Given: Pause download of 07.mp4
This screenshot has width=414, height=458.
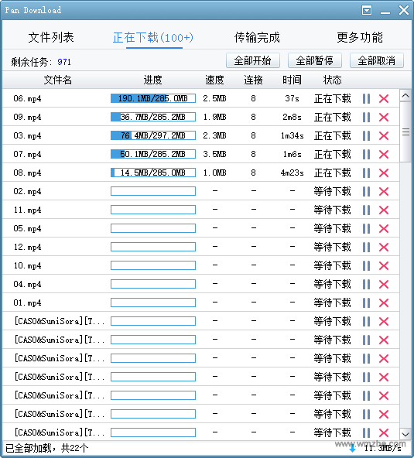Looking at the screenshot, I should [366, 154].
